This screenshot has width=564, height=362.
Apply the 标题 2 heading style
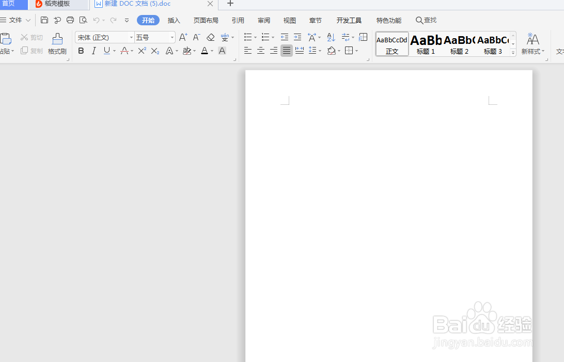point(459,44)
